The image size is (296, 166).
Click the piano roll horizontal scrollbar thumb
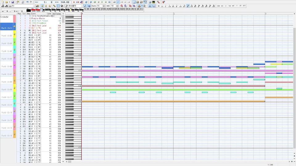tap(70, 161)
